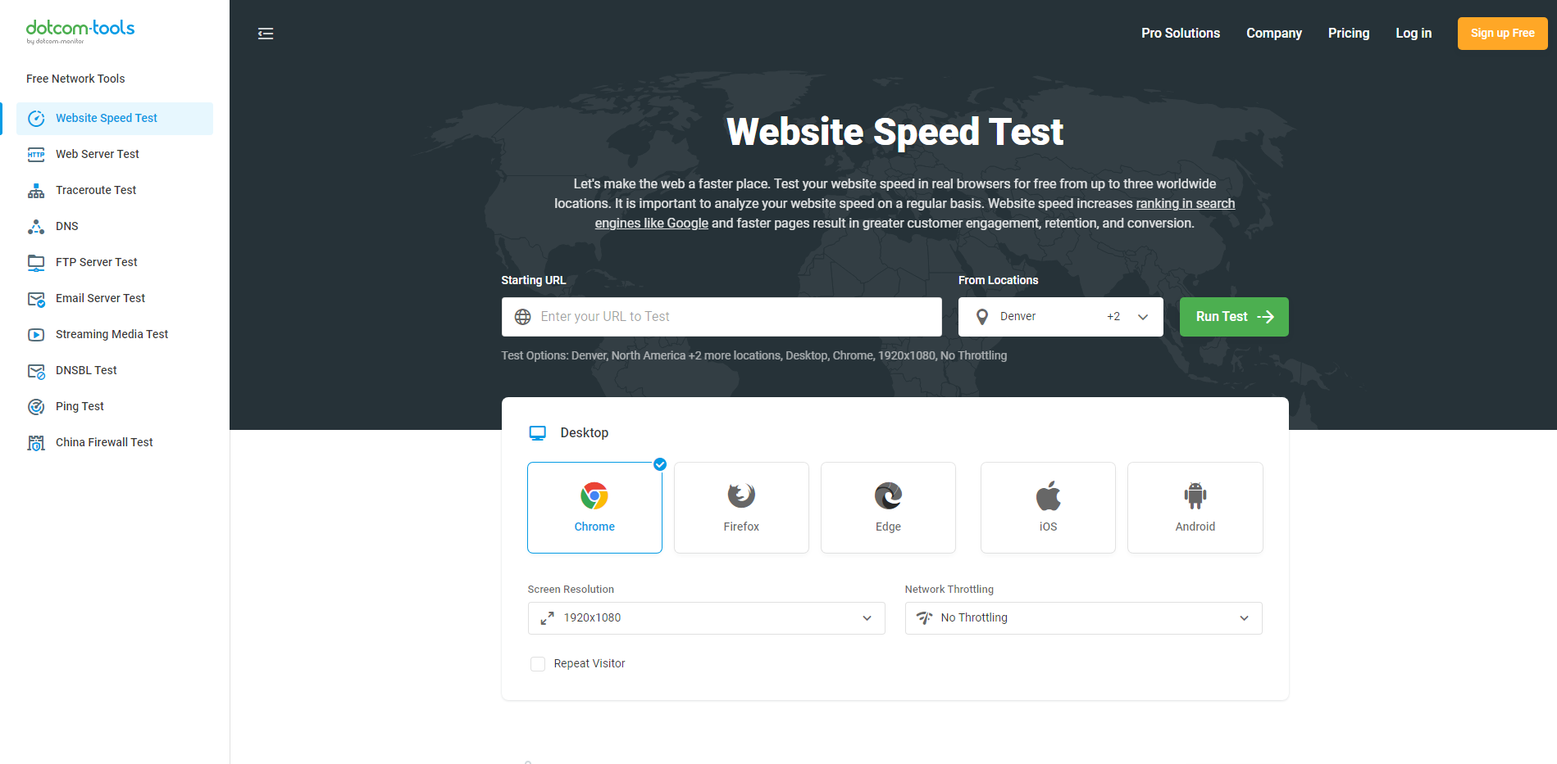1557x764 pixels.
Task: Click the Ping Test target icon
Action: tap(36, 407)
